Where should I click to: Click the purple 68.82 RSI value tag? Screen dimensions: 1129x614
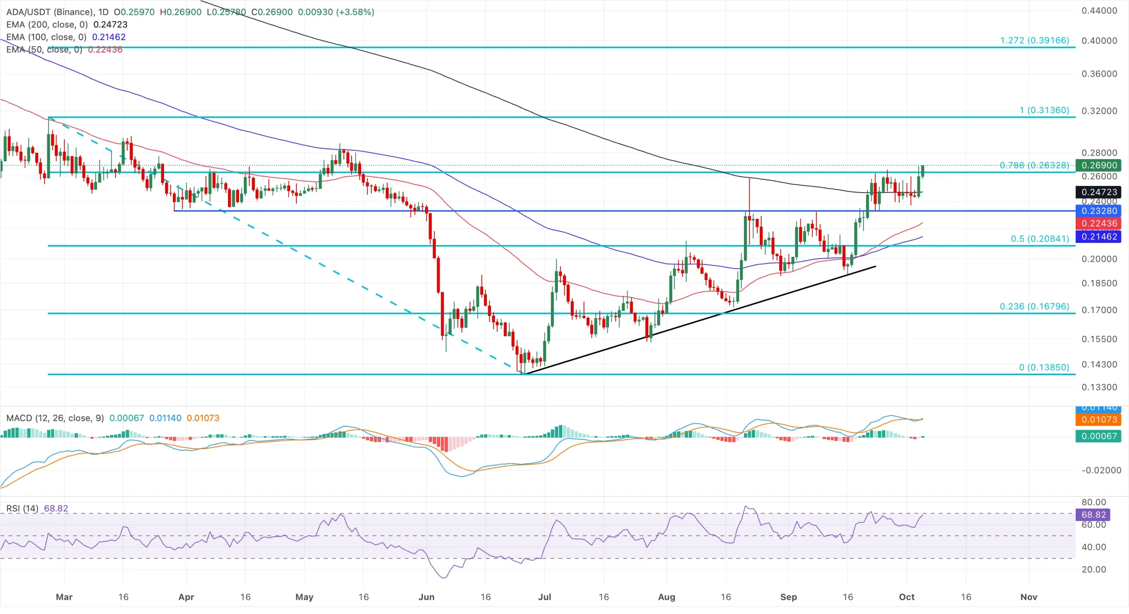coord(1093,515)
